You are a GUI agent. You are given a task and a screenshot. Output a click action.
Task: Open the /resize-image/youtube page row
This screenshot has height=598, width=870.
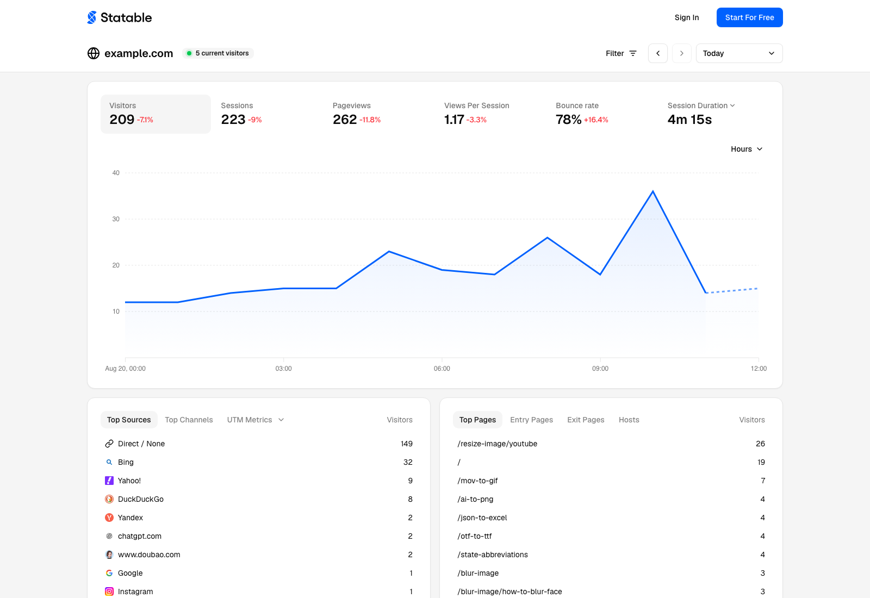point(611,444)
